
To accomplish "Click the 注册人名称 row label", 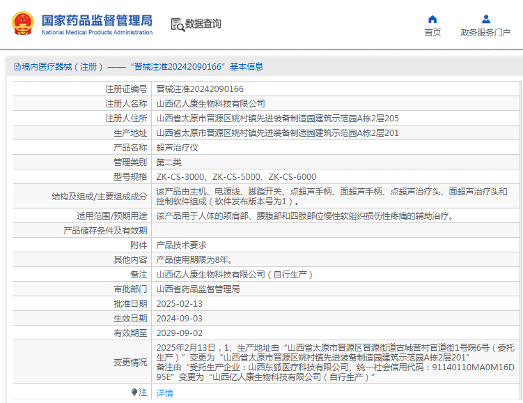I will pos(126,104).
